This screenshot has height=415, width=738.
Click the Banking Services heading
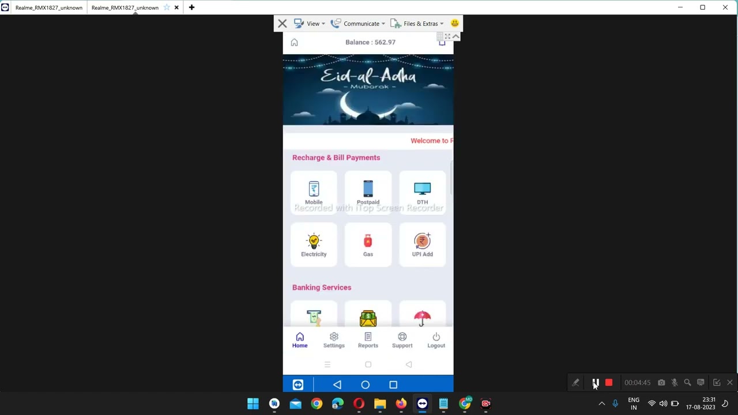coord(322,287)
